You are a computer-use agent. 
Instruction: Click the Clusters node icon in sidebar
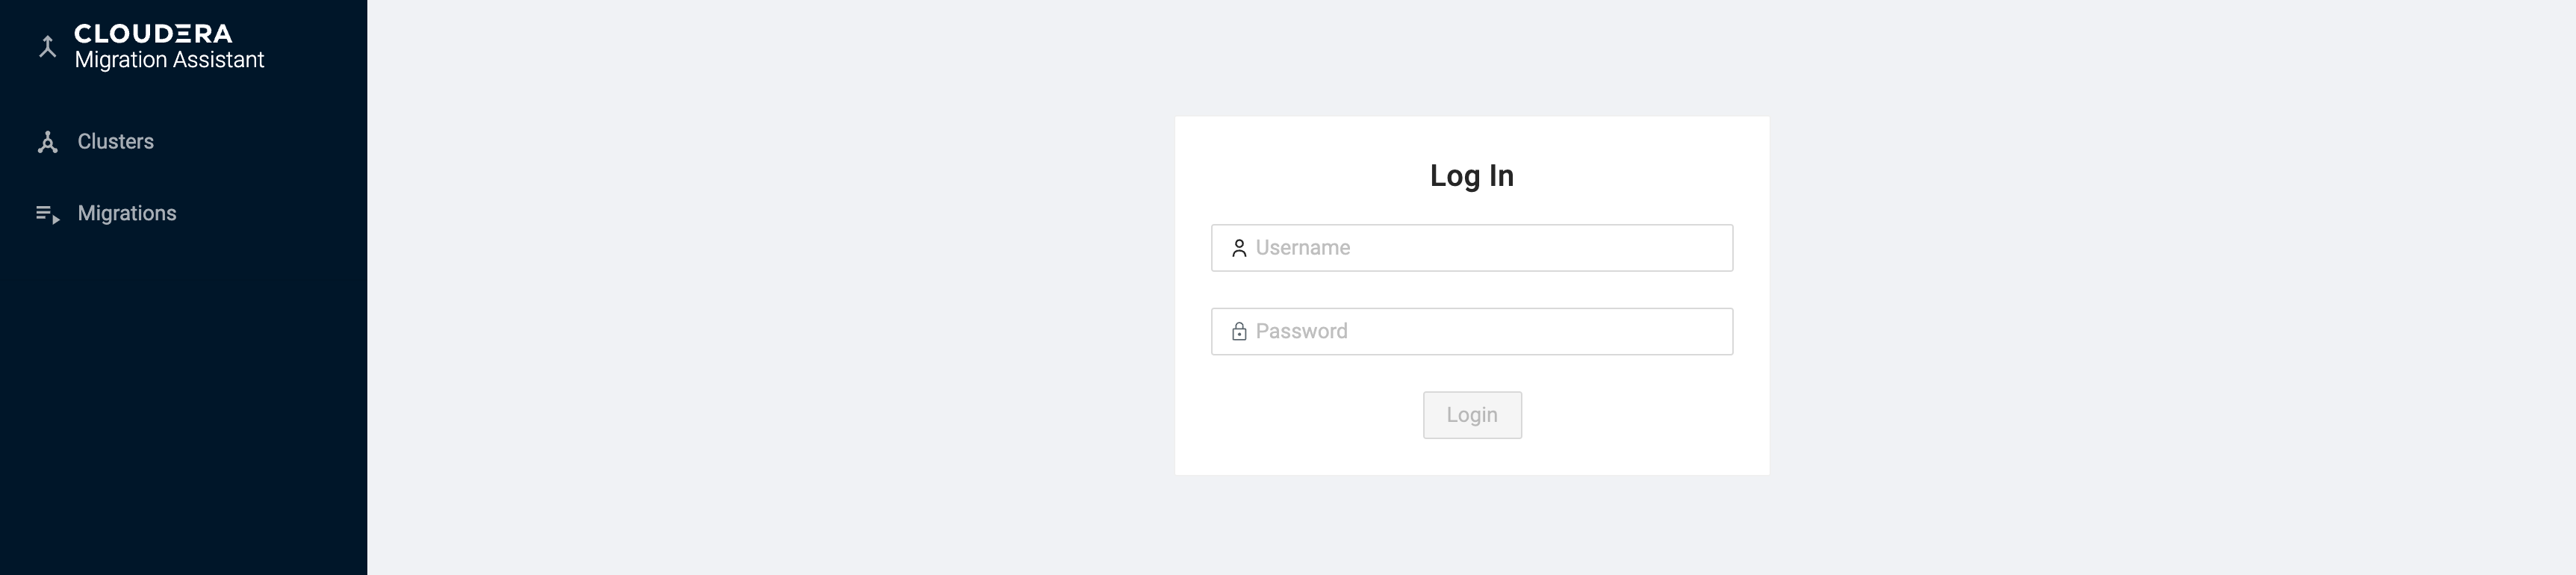[47, 142]
